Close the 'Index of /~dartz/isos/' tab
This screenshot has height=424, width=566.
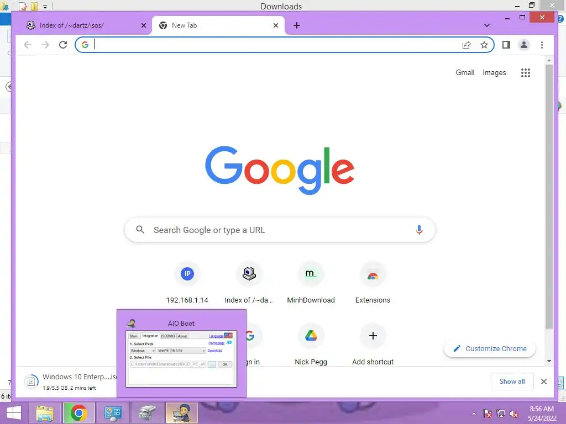(x=144, y=25)
